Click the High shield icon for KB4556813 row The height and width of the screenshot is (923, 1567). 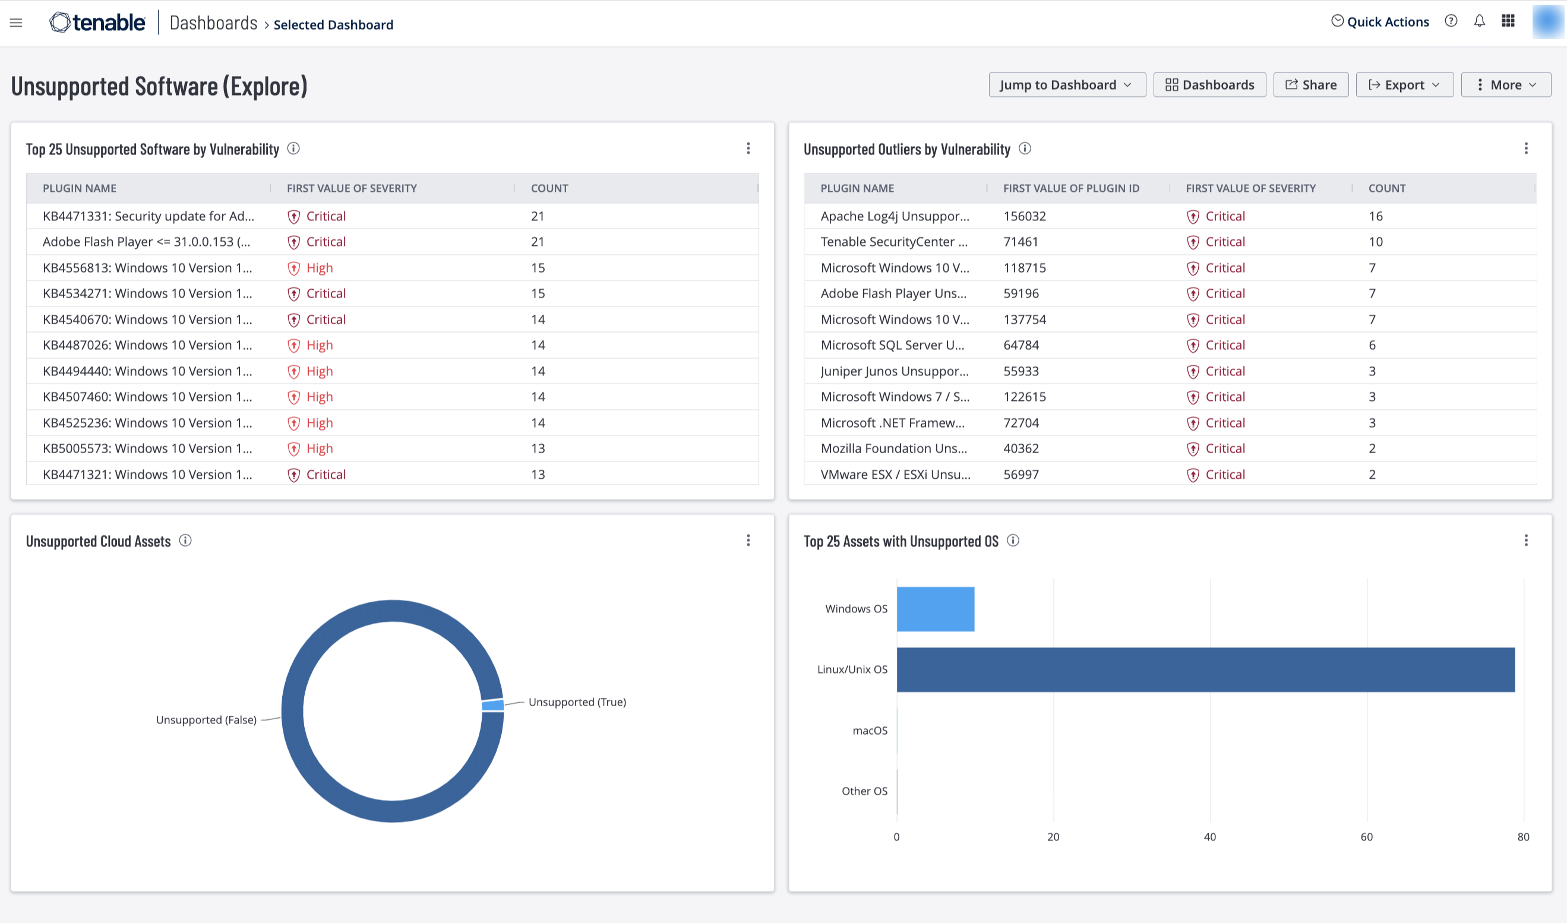click(294, 268)
